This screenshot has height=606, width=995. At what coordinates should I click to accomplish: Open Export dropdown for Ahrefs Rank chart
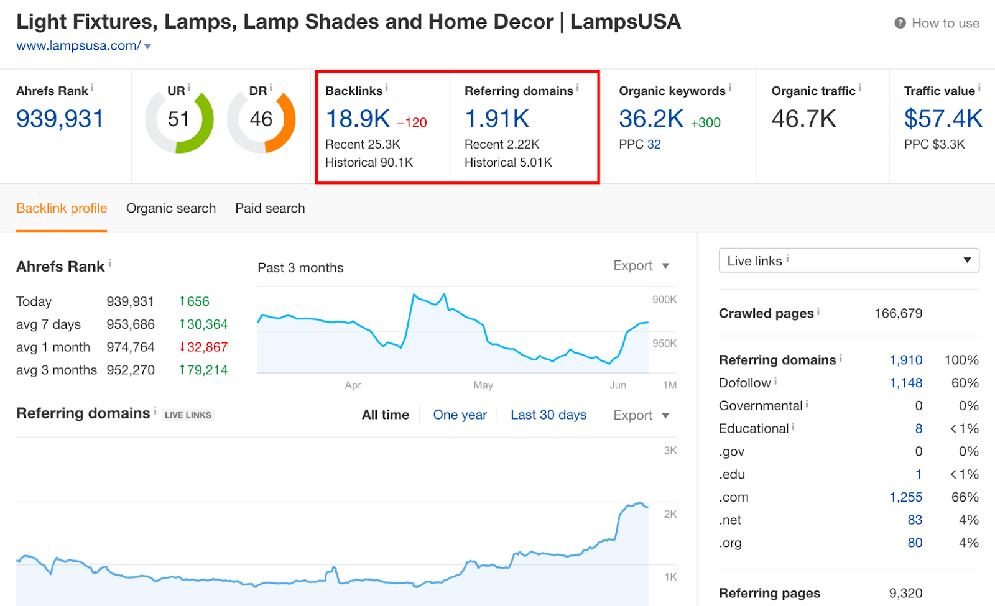[x=641, y=265]
